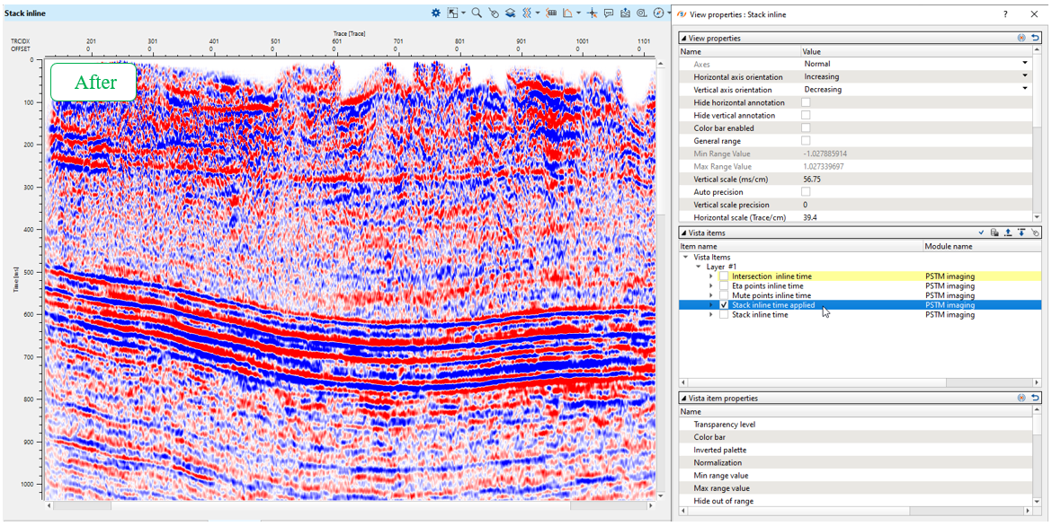Image resolution: width=1052 pixels, height=526 pixels.
Task: Select the magnifier zoom tool
Action: (477, 13)
